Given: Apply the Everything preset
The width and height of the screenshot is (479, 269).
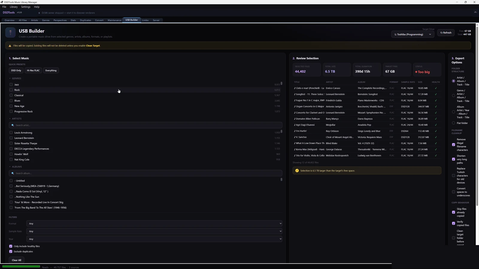Looking at the screenshot, I should (51, 71).
